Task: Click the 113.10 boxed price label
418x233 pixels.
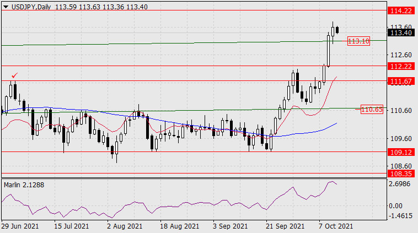Action: [358, 41]
